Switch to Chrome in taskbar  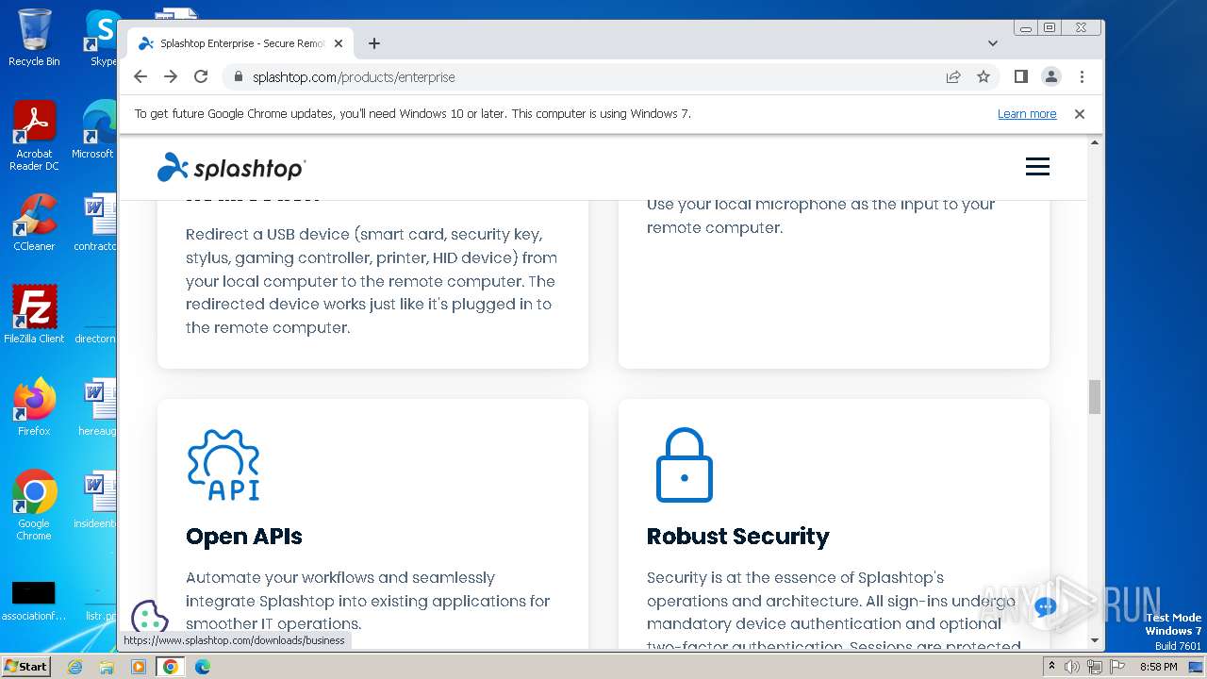(171, 667)
